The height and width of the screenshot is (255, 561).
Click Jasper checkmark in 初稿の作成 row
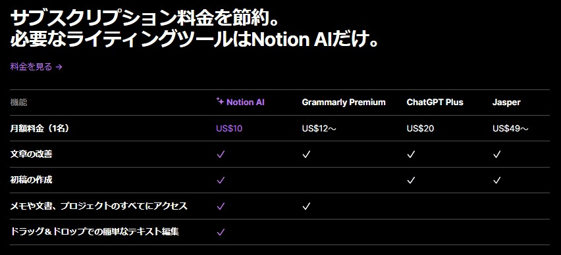tap(496, 180)
